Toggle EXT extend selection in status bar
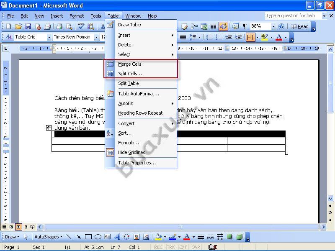 click(183, 247)
